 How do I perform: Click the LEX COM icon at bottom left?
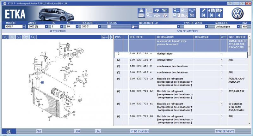(9, 131)
